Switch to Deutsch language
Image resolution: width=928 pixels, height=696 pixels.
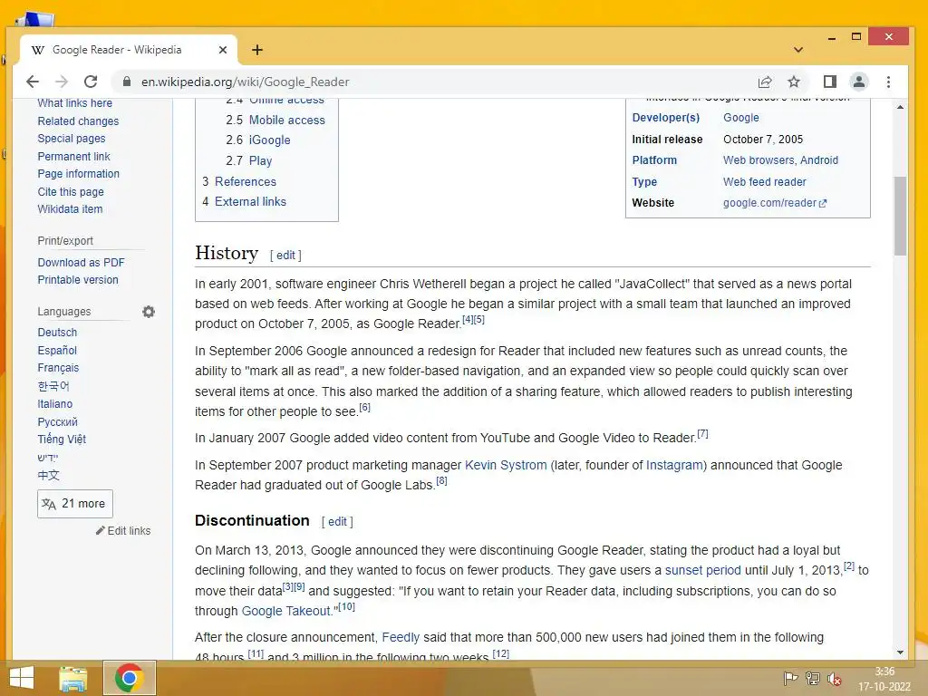click(57, 333)
